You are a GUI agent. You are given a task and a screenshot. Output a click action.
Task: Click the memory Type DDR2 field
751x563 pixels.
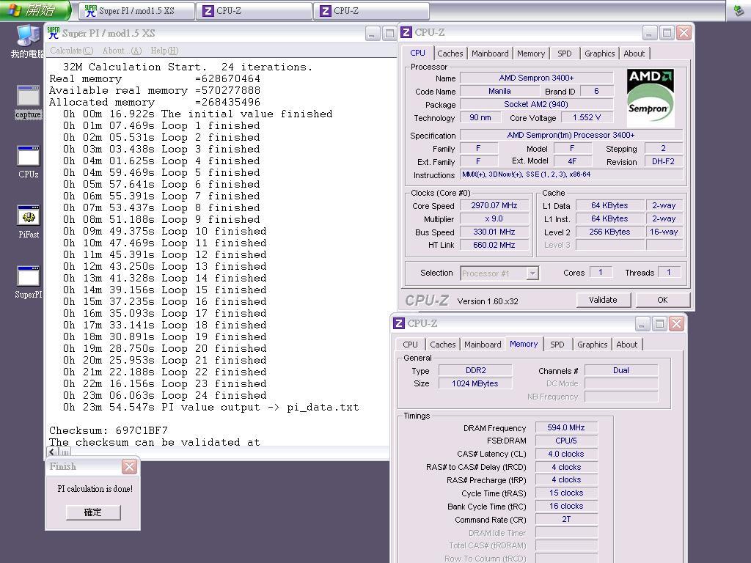tap(475, 370)
